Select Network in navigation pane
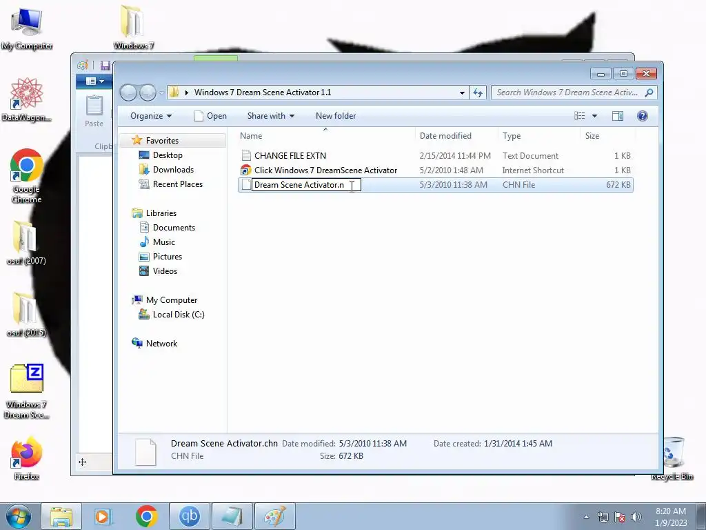Screen dimensions: 706x530 [x=161, y=344]
